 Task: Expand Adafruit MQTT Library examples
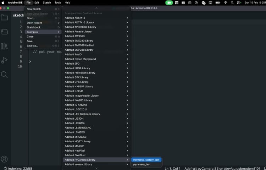click(96, 142)
